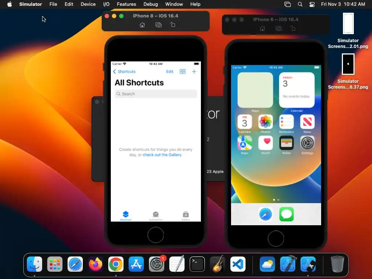Open the Features menu
372x279 pixels.
pos(126,4)
